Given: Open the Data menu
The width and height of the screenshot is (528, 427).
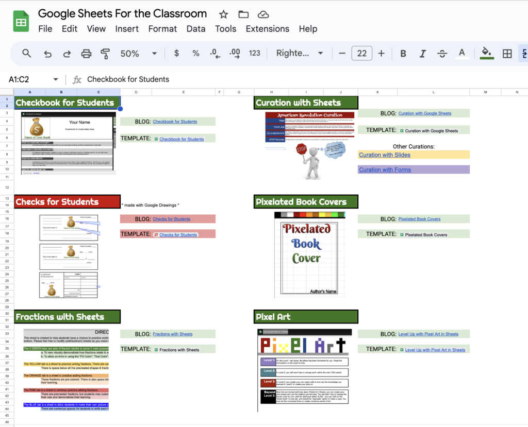Looking at the screenshot, I should (196, 29).
